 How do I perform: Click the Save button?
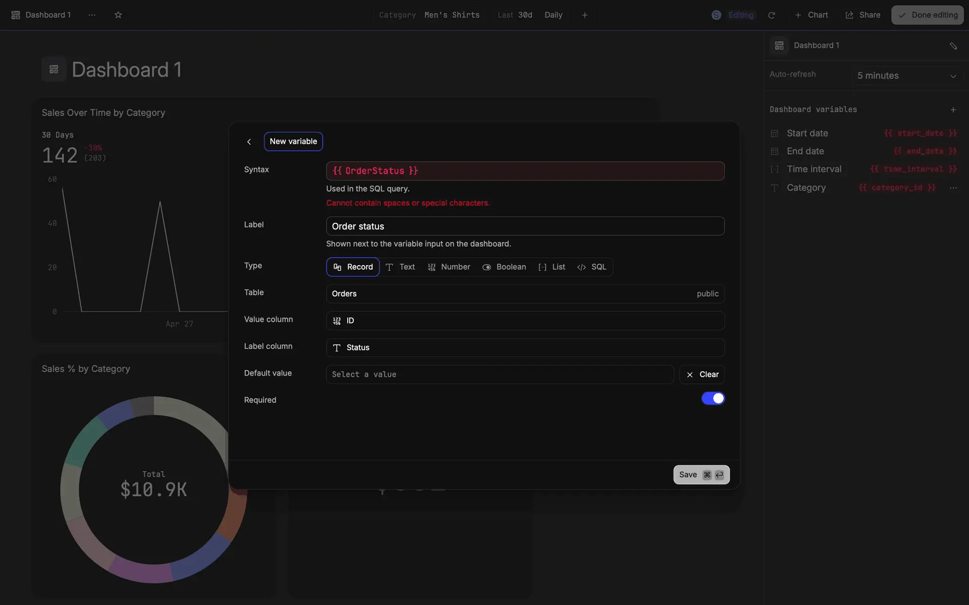point(701,474)
